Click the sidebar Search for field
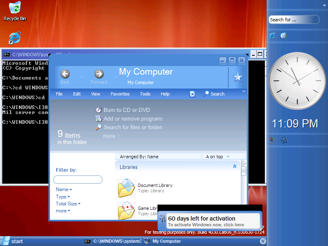 [x=294, y=20]
